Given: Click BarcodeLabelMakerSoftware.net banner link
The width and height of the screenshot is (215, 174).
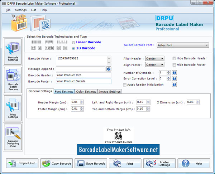Looking at the screenshot, I should (x=118, y=150).
